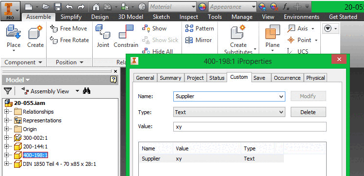This screenshot has height=176, width=364.
Task: Expand the 200-144:1 component node
Action: [x=6, y=147]
